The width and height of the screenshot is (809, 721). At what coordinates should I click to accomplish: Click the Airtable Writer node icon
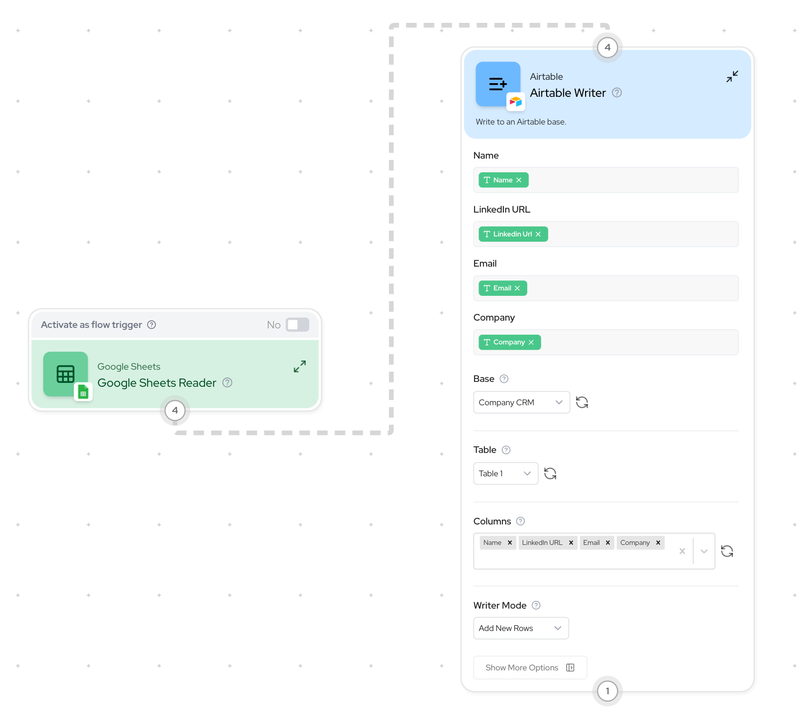(498, 84)
